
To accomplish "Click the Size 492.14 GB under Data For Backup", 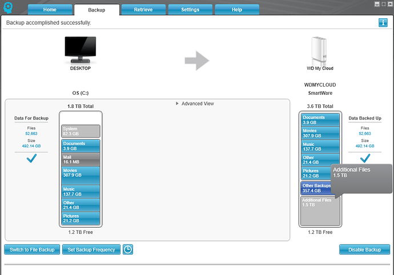I will (x=31, y=146).
